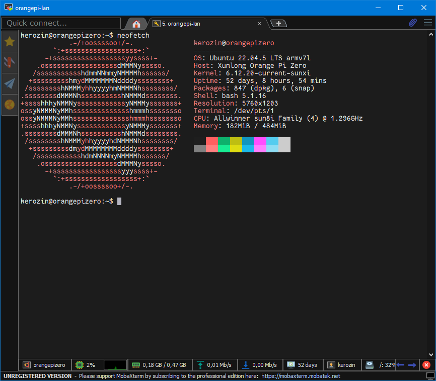Close the orangepi-lan session tab
Screen dimensions: 436x381
pyautogui.click(x=259, y=24)
